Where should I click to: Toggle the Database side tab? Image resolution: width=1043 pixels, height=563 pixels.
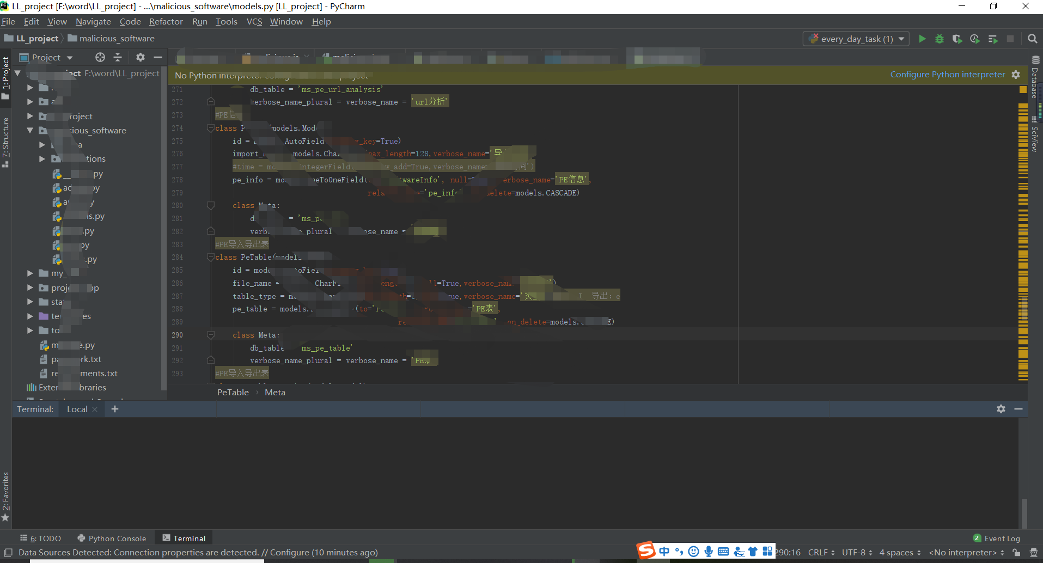tap(1035, 78)
